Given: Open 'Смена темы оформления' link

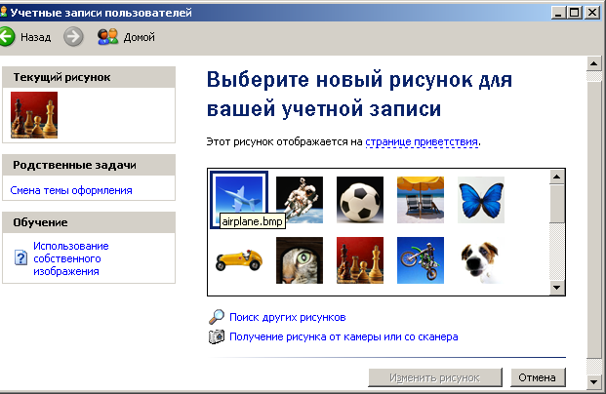Looking at the screenshot, I should (x=71, y=190).
